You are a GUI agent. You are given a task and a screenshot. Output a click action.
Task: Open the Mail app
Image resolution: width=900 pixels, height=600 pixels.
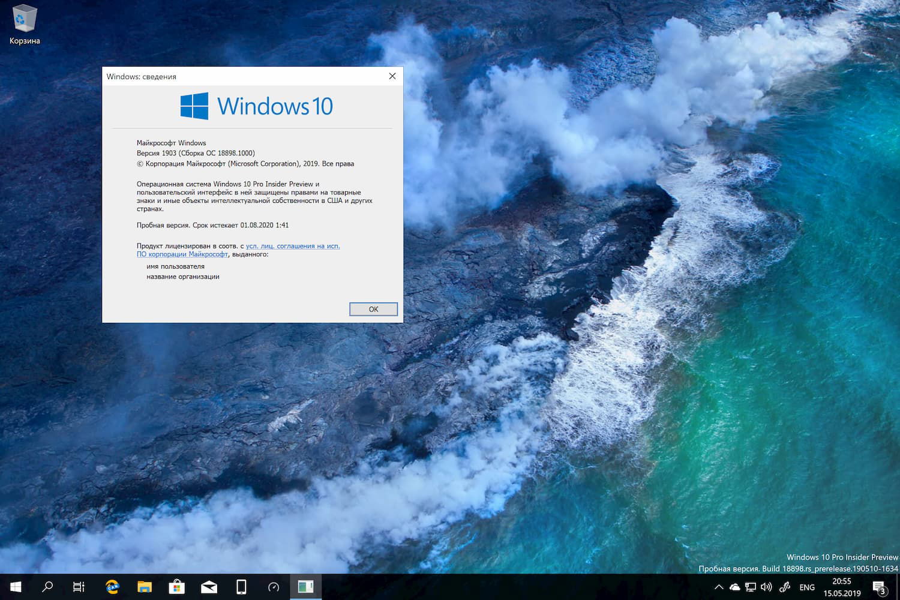coord(209,587)
